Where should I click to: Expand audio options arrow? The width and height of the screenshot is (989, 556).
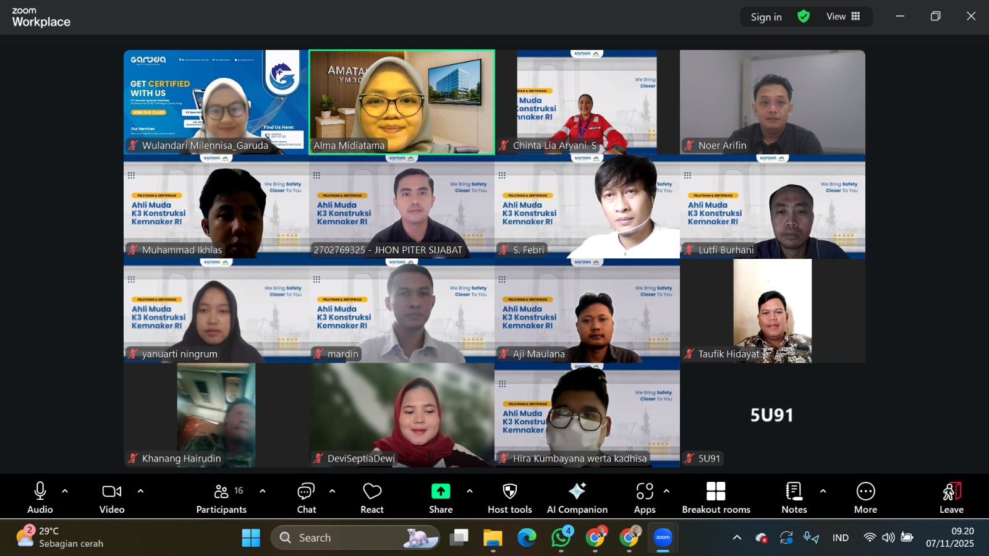[65, 491]
